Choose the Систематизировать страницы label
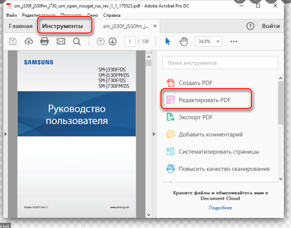Image resolution: width=291 pixels, height=228 pixels. click(x=219, y=152)
